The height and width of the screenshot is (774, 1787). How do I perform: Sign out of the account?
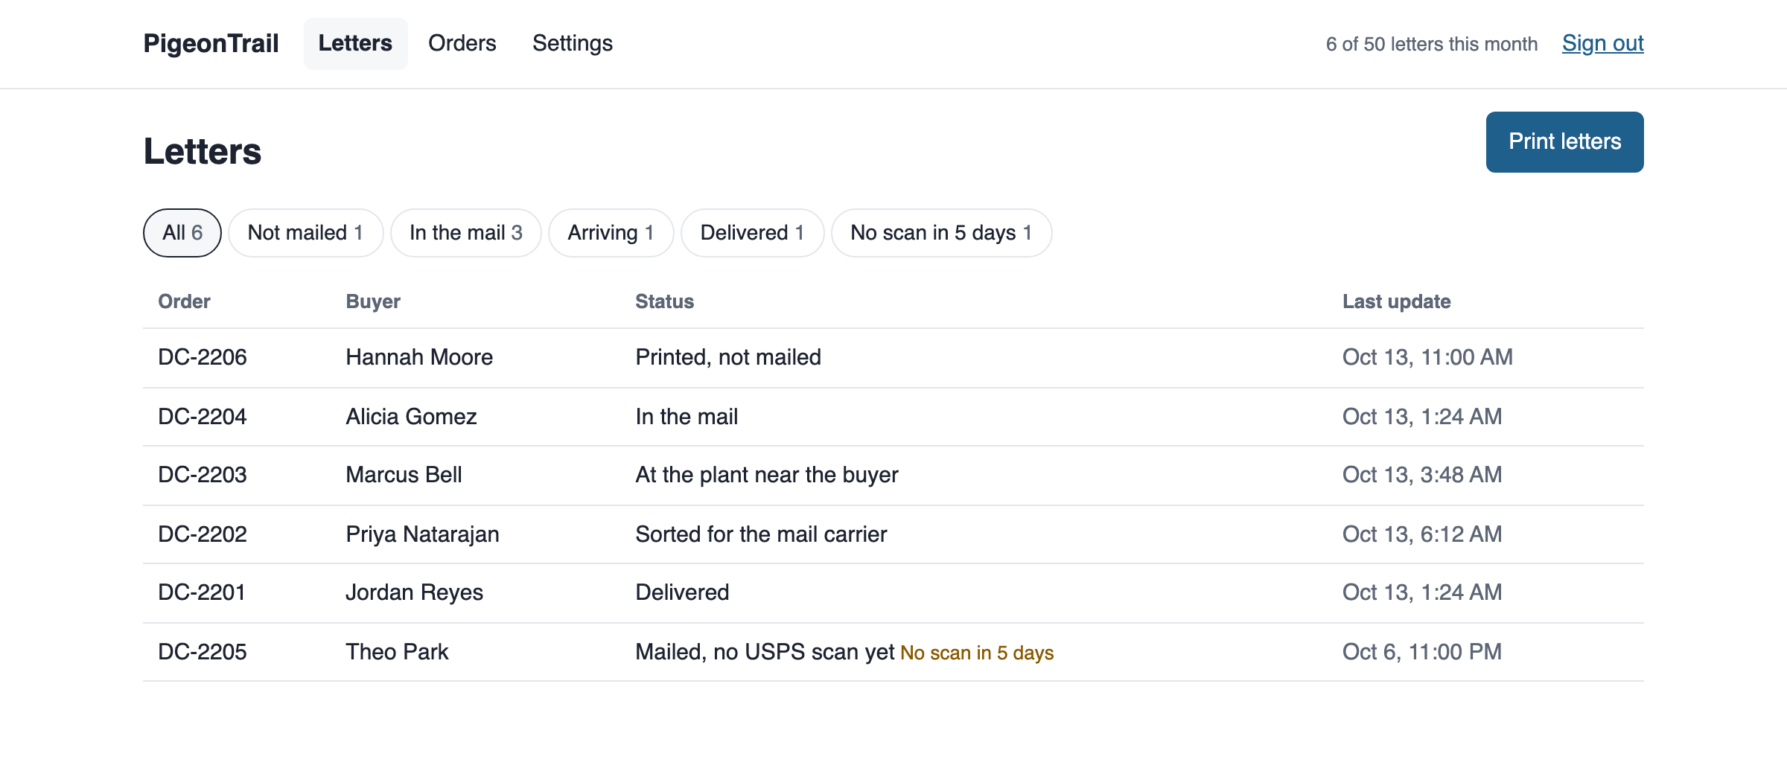1602,43
